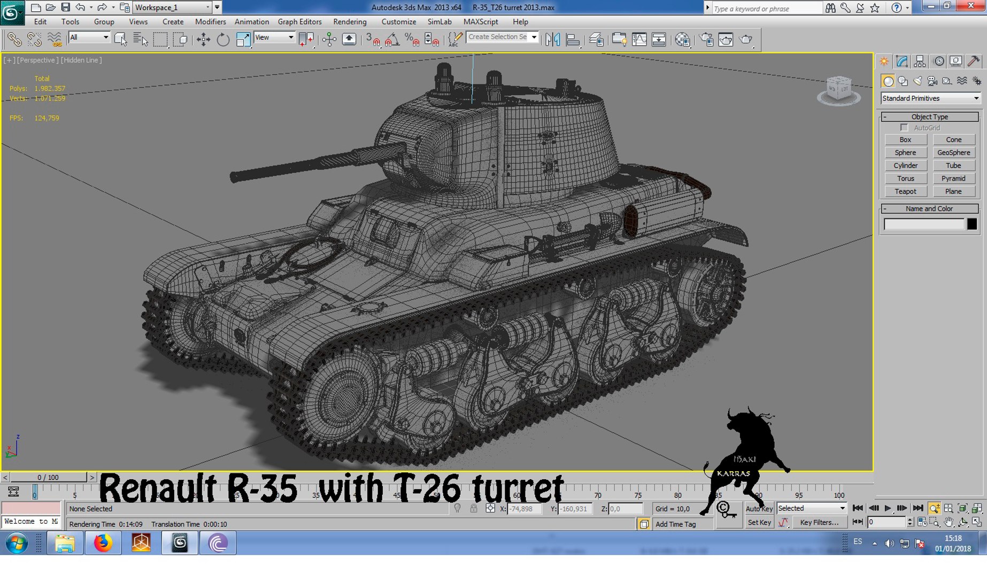Image resolution: width=987 pixels, height=577 pixels.
Task: Open the MAXScript menu
Action: [480, 22]
